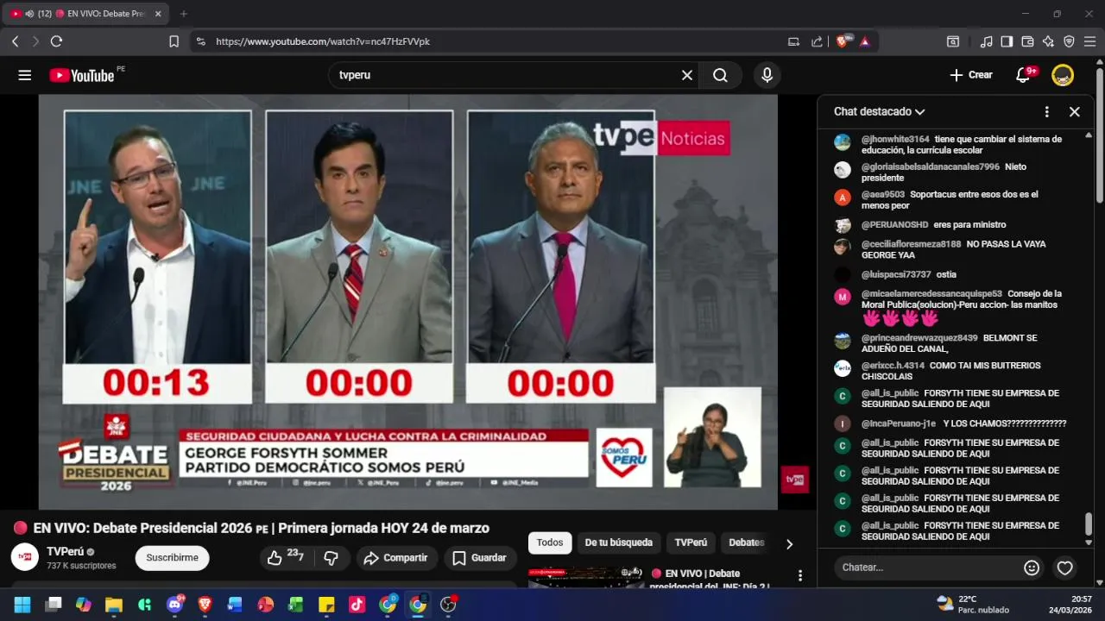This screenshot has width=1105, height=621.
Task: Open Discord from the taskbar
Action: (x=174, y=605)
